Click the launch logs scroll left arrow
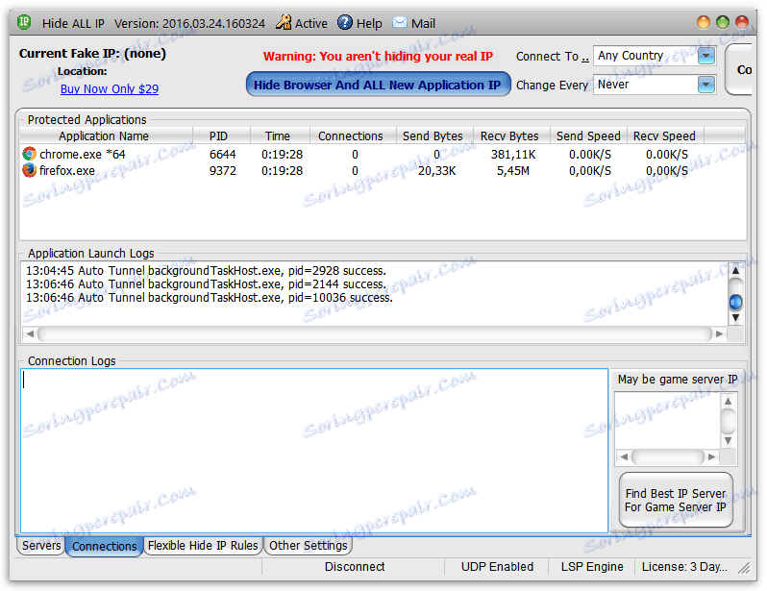Screen dimensions: 767x591 pos(30,333)
